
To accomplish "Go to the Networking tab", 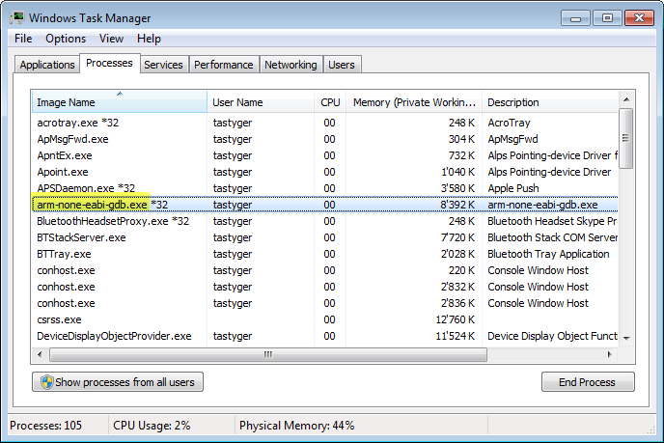I will pos(290,65).
